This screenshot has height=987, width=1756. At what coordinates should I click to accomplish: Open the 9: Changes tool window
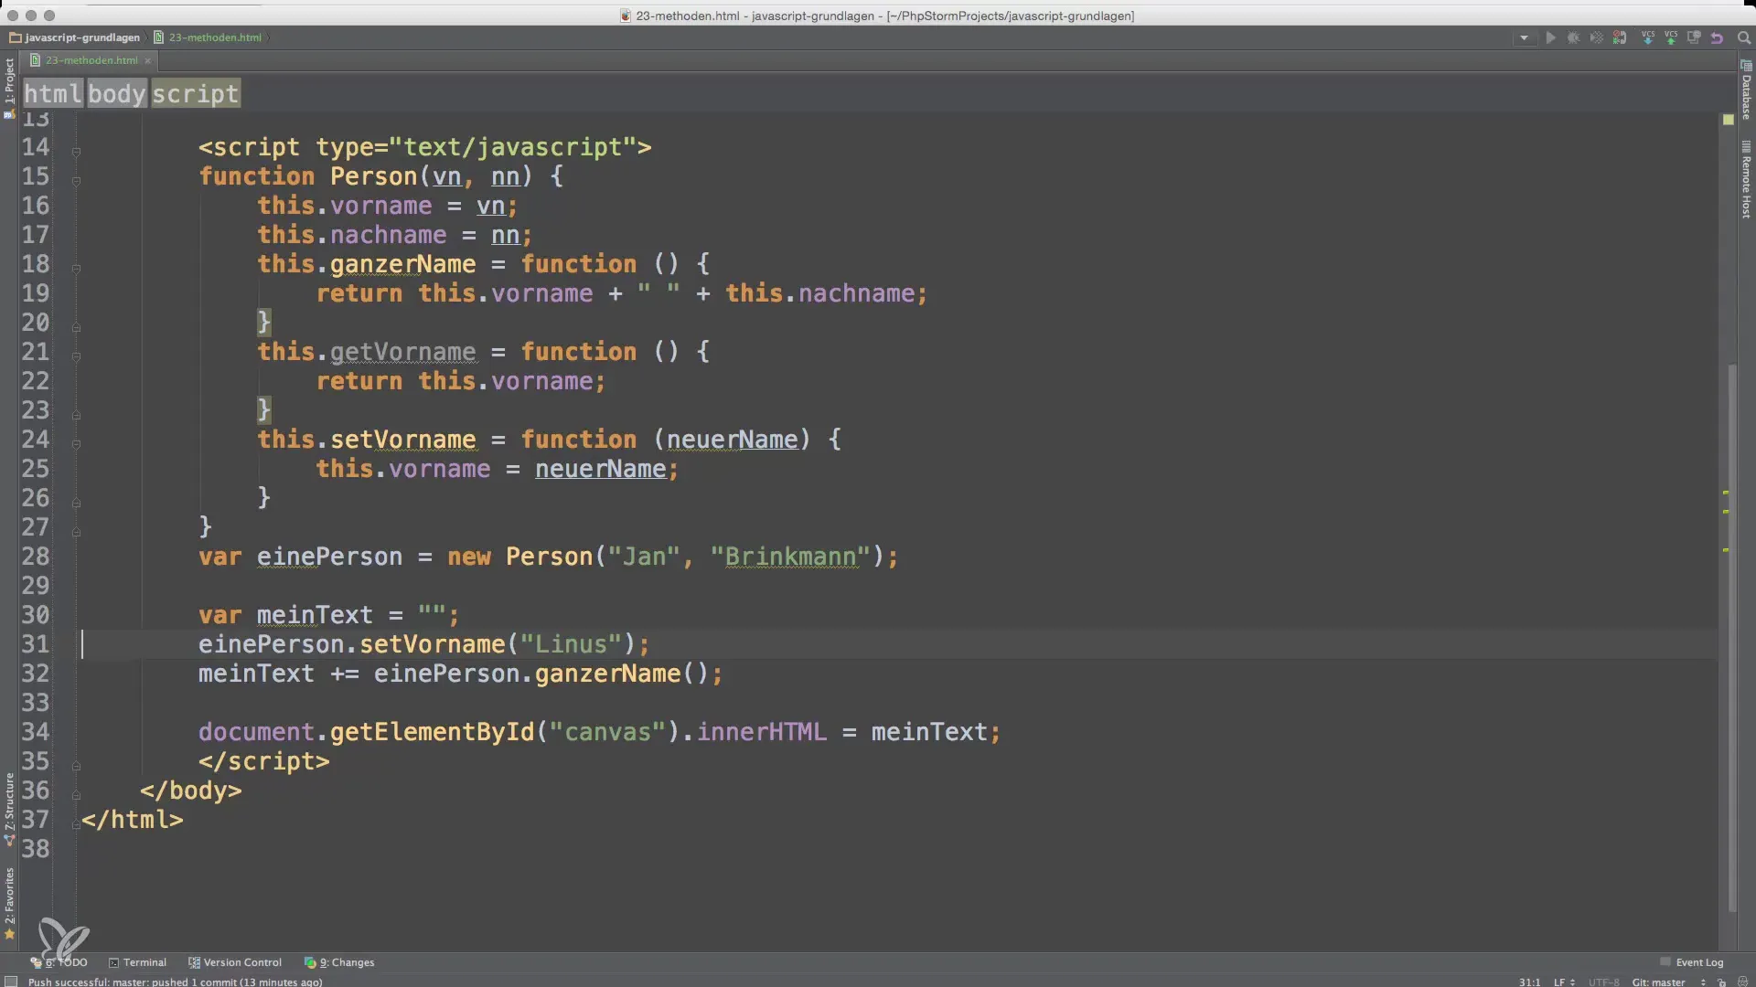coord(339,962)
